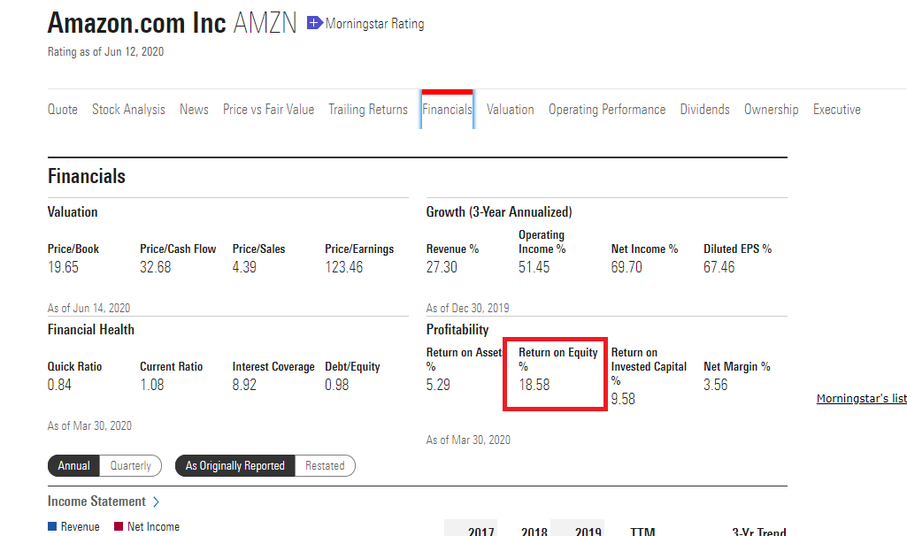Select the Trailing Returns tab
Image resolution: width=907 pixels, height=536 pixels.
pos(368,110)
